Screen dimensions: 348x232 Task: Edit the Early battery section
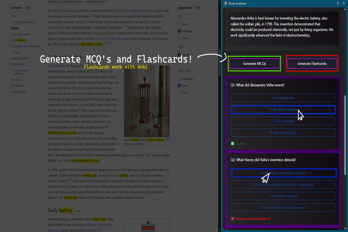[78, 211]
